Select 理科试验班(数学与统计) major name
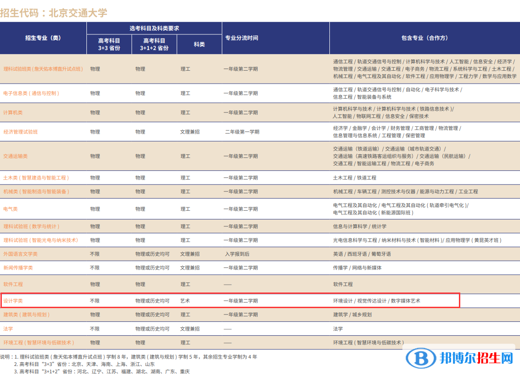Screen dimensions: 520x377 (x=31, y=226)
